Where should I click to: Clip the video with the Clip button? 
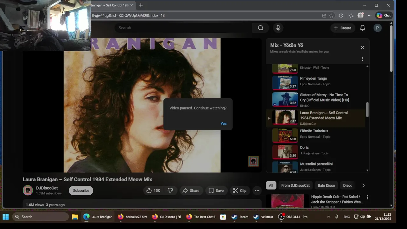240,191
